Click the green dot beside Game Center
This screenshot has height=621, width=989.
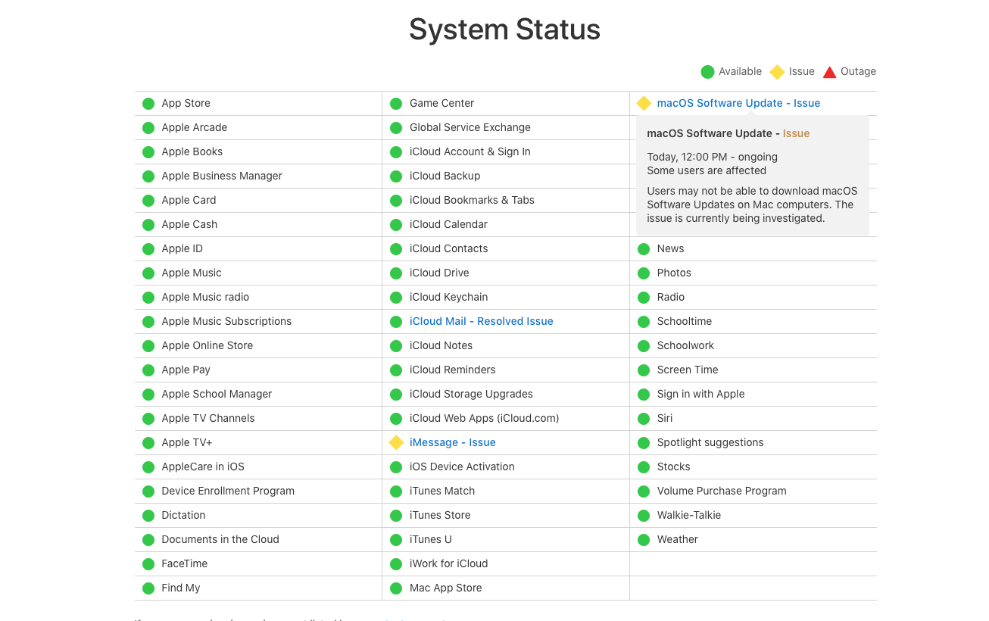click(396, 104)
